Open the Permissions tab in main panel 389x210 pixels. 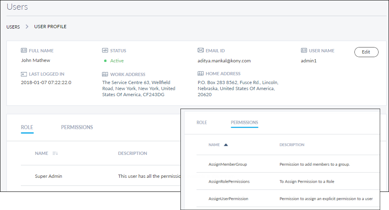[x=77, y=127]
